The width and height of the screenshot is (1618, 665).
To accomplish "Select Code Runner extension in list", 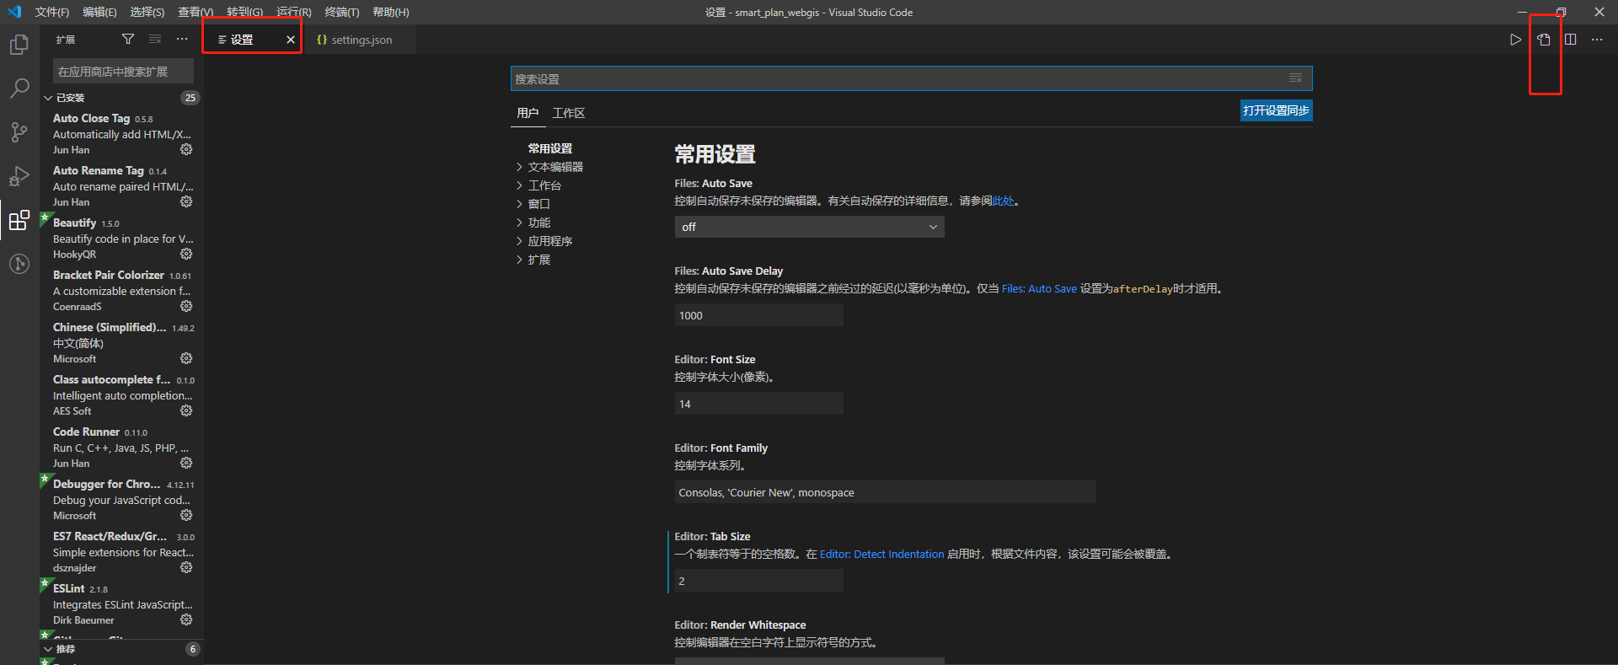I will [x=121, y=448].
